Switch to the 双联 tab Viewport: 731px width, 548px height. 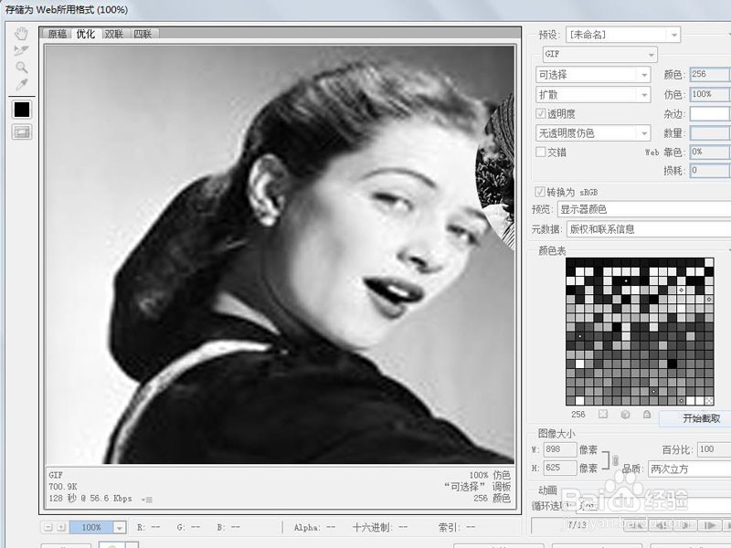pyautogui.click(x=114, y=34)
